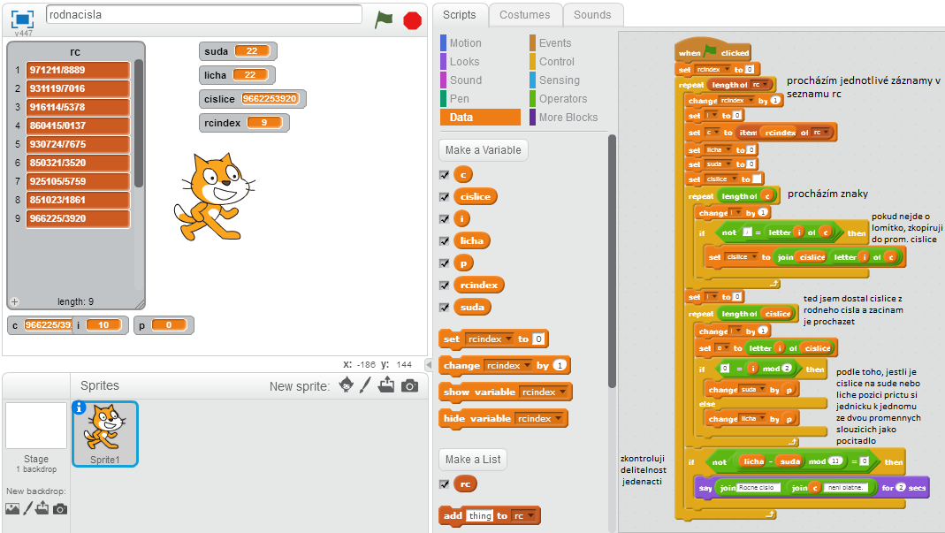
Task: Choose sprite from library icon
Action: (x=346, y=385)
